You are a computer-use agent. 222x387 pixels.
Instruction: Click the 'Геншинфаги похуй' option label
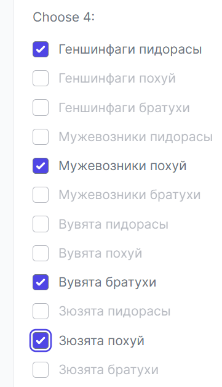pos(117,79)
